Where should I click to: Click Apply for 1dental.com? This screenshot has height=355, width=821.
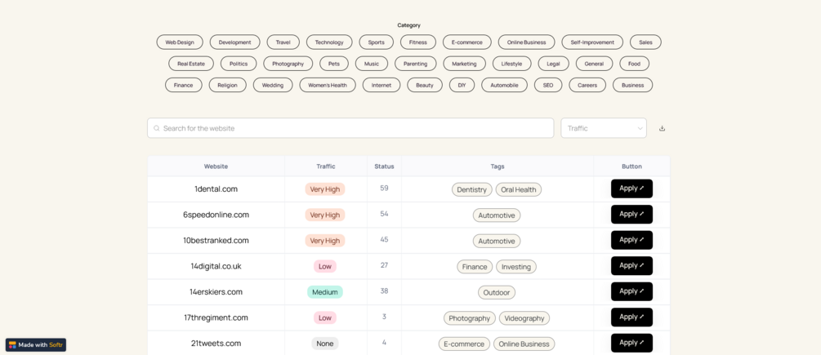(631, 189)
